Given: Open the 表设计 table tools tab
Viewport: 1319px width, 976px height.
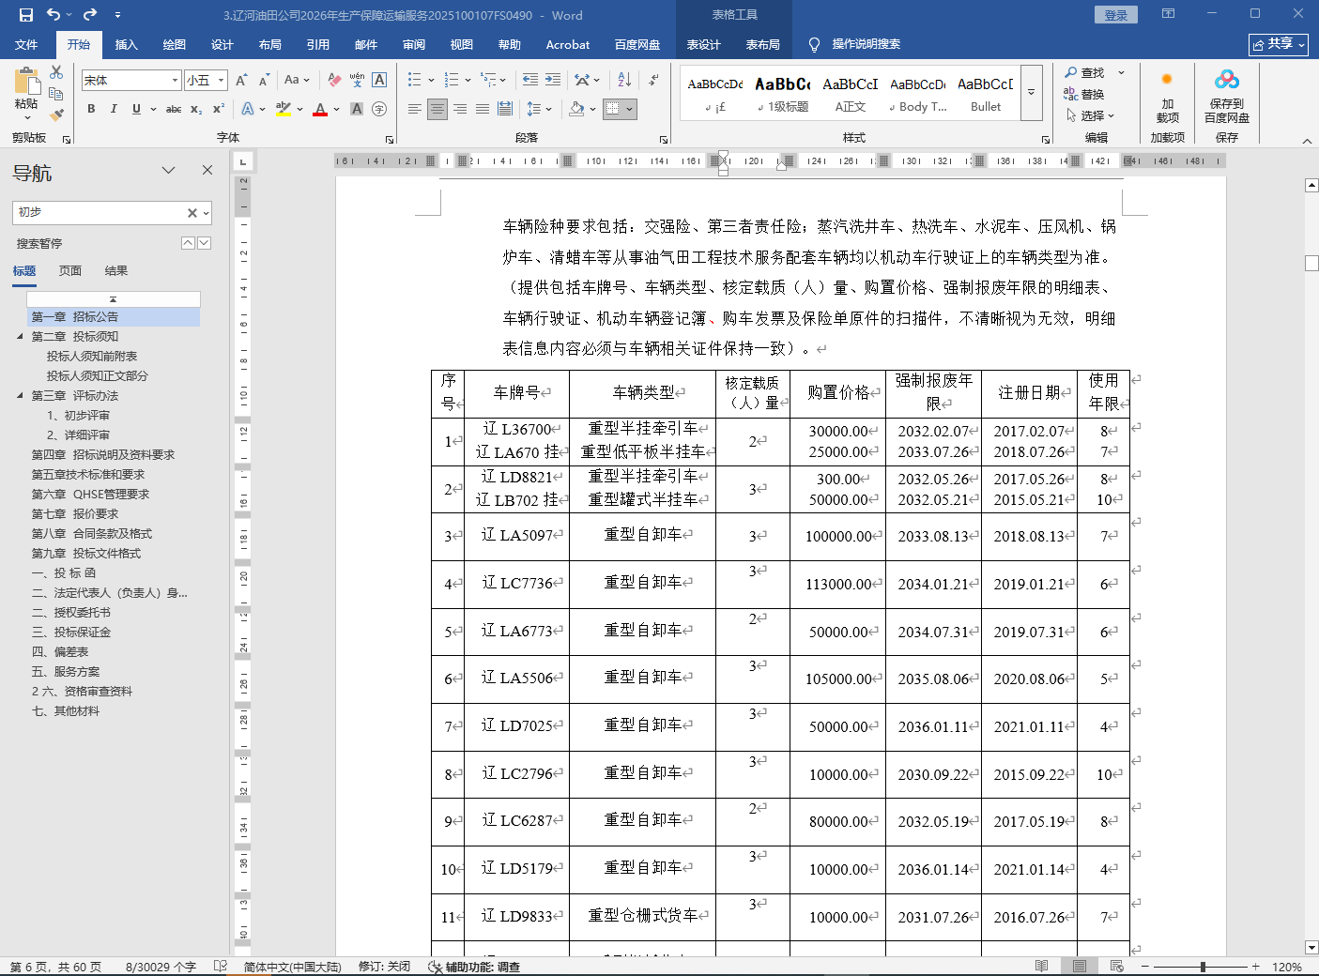Looking at the screenshot, I should (x=703, y=44).
